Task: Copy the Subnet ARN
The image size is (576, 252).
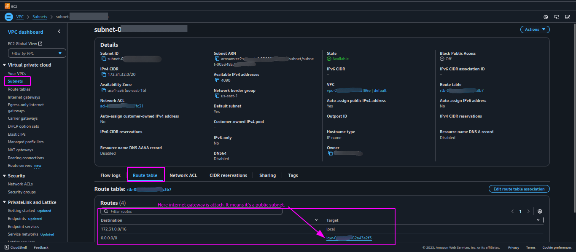Action: tap(217, 59)
